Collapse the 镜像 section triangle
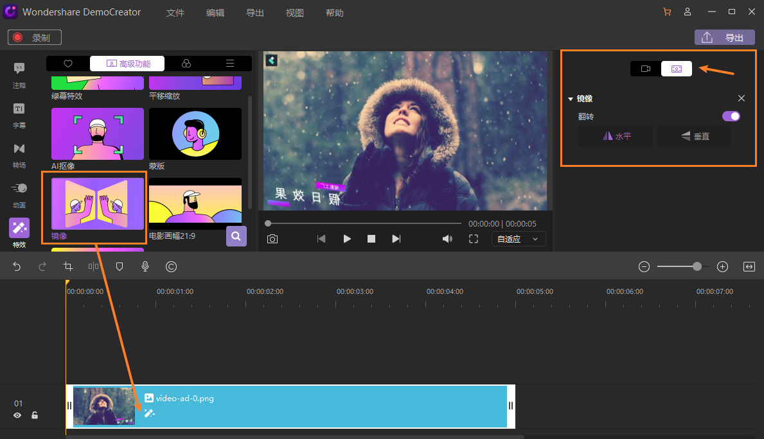 click(571, 99)
